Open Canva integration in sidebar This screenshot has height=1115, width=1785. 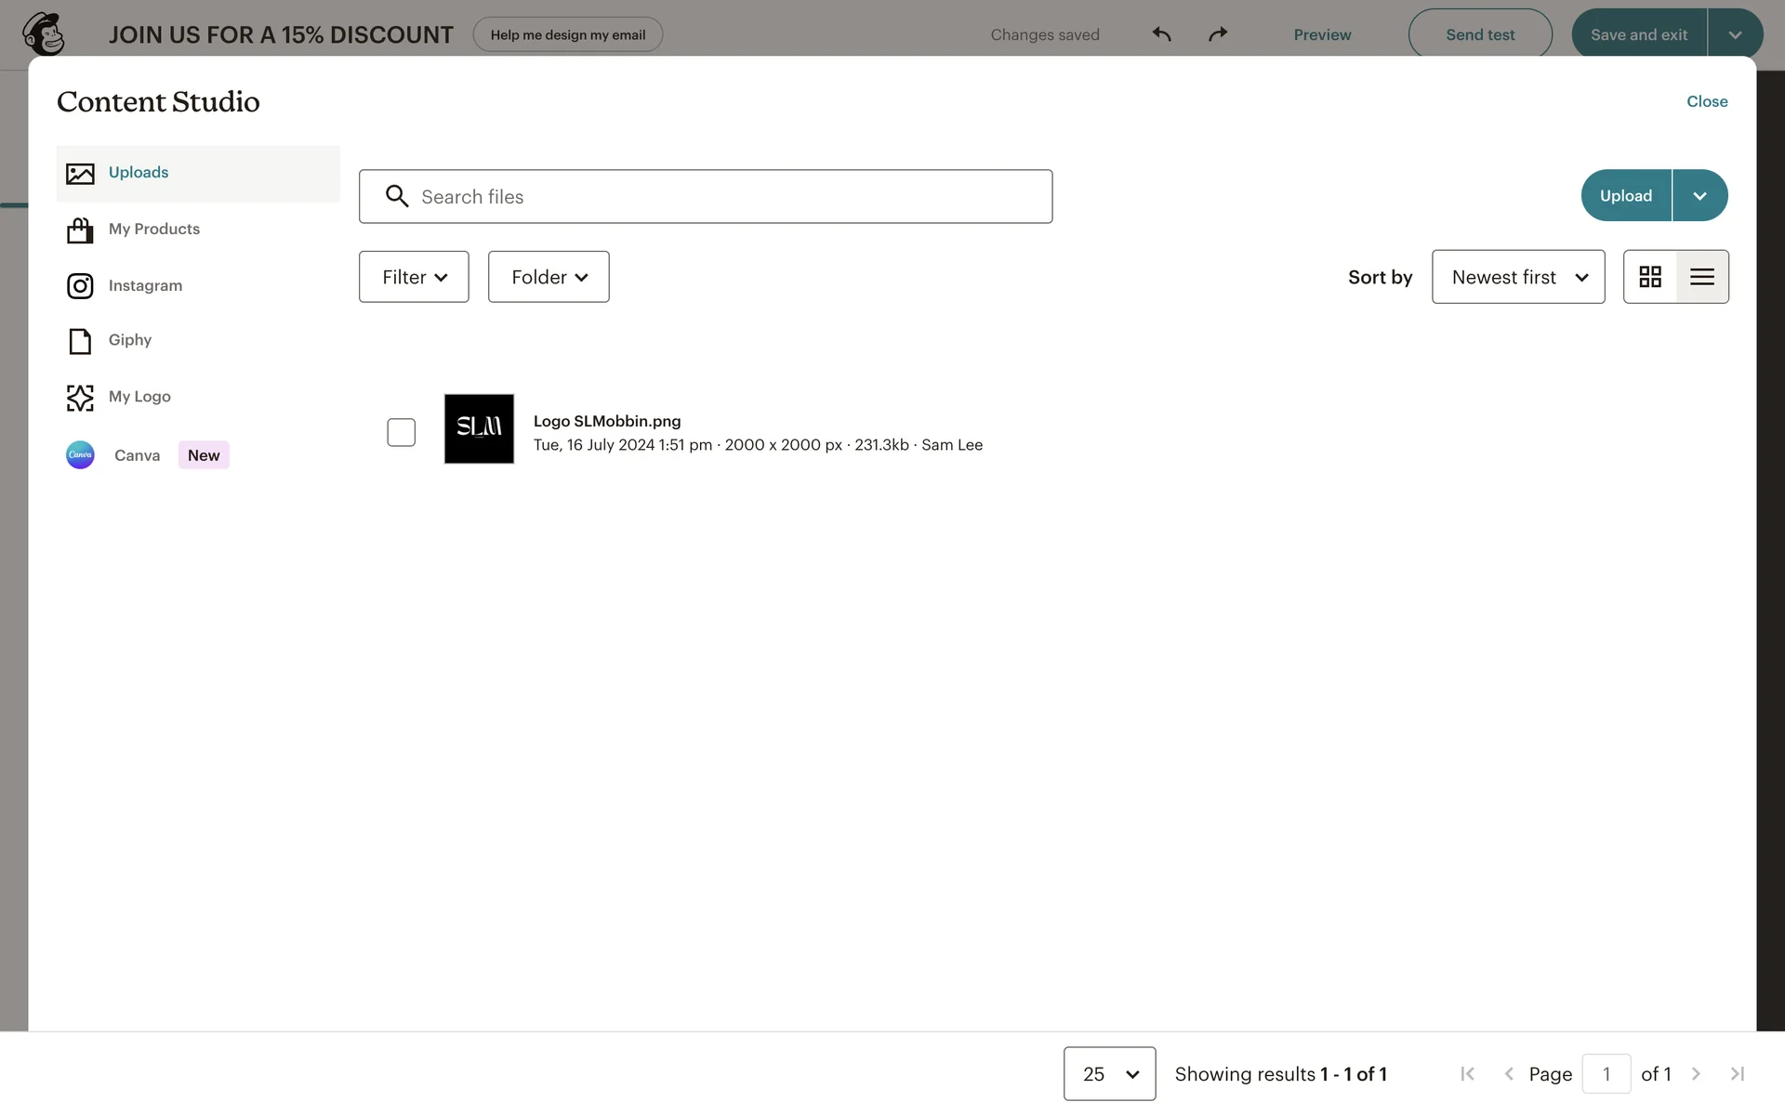click(137, 455)
